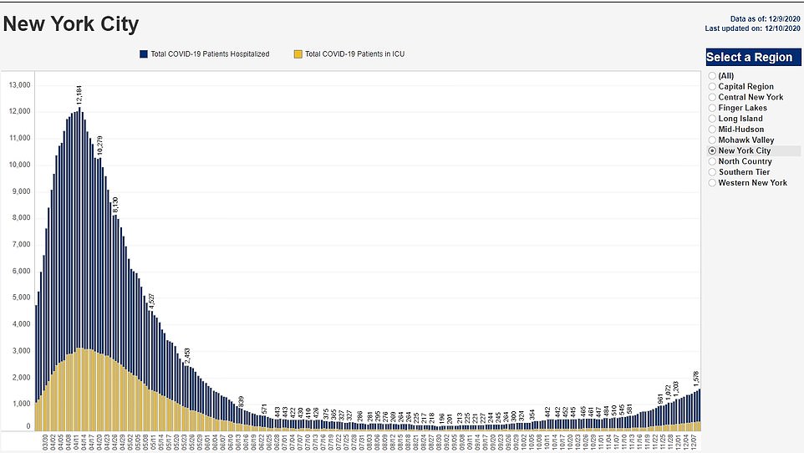
Task: Click the 375 bar data label
Action: (x=326, y=415)
